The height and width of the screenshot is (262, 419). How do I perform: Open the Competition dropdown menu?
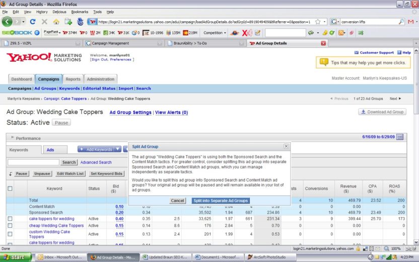coord(215,33)
